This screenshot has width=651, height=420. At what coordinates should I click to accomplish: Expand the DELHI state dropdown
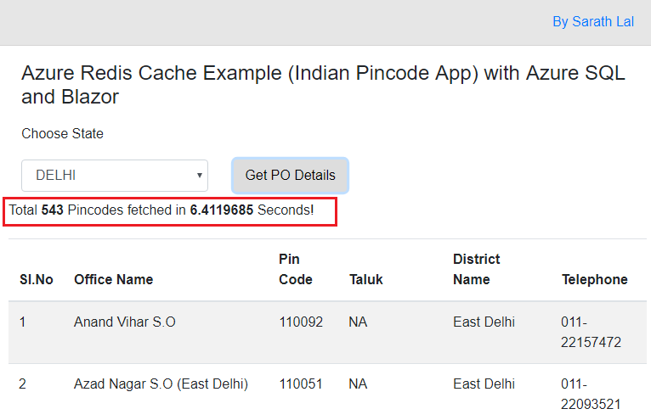115,176
